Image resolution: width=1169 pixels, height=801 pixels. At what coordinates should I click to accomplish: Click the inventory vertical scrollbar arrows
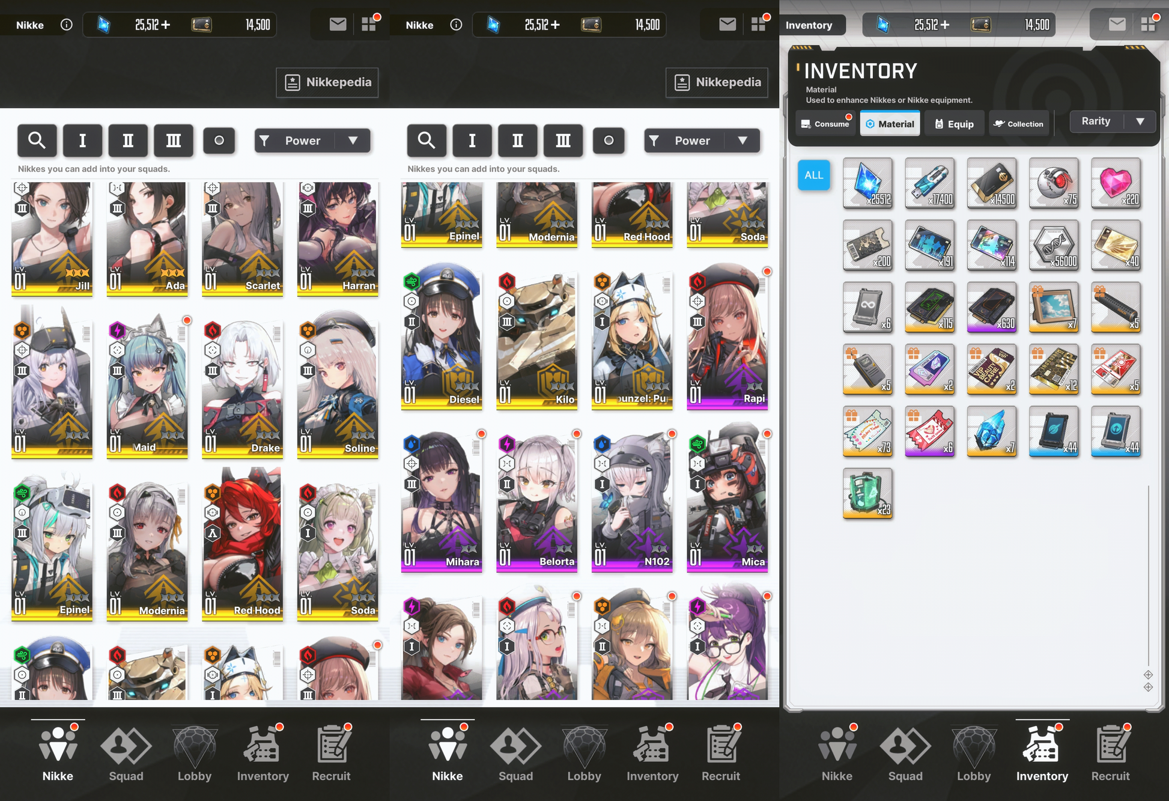[x=1148, y=681]
